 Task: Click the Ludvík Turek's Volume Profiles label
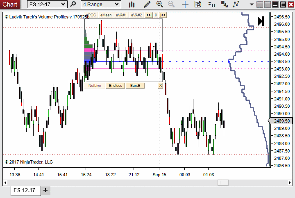[47, 17]
